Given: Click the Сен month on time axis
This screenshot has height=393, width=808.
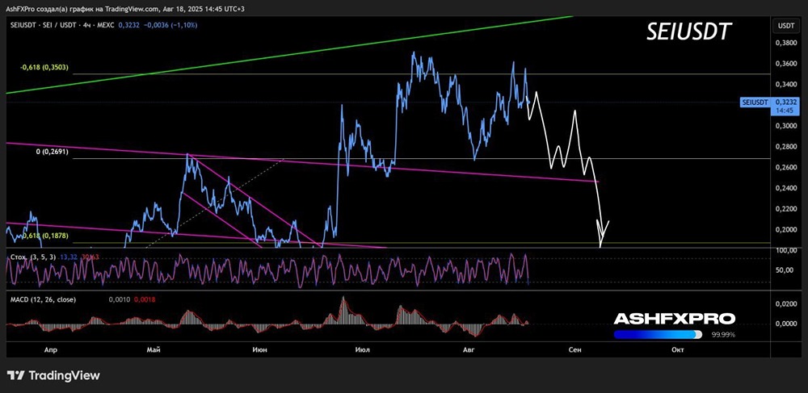Looking at the screenshot, I should [x=574, y=350].
